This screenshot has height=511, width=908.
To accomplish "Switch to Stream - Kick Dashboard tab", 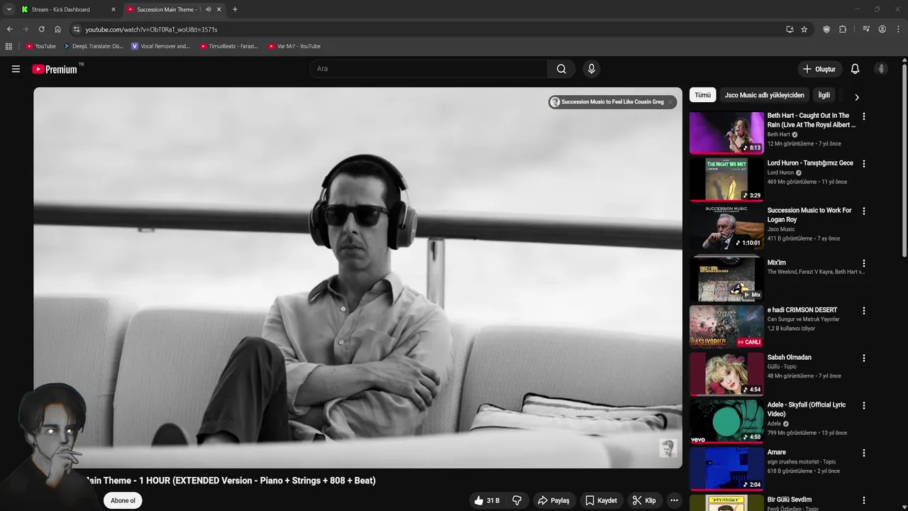I will (x=62, y=9).
